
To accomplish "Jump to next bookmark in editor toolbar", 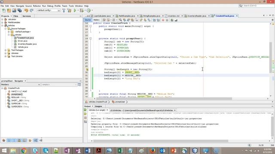I will [x=145, y=20].
